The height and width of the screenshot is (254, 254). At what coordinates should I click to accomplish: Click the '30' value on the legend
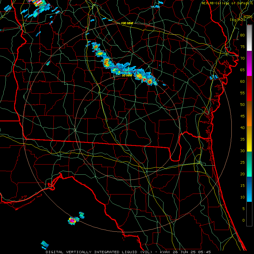(x=242, y=151)
